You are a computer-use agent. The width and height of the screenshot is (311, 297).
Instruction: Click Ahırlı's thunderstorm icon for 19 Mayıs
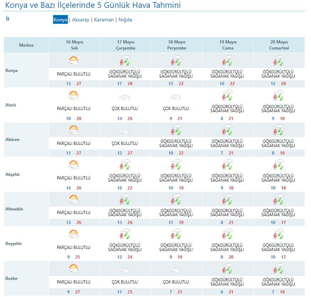click(228, 95)
